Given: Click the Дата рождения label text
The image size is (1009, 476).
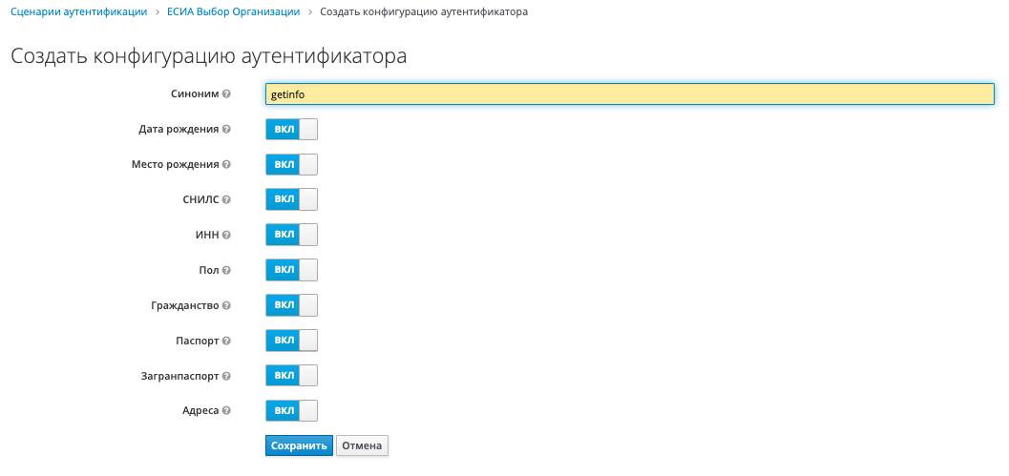Looking at the screenshot, I should tap(179, 130).
